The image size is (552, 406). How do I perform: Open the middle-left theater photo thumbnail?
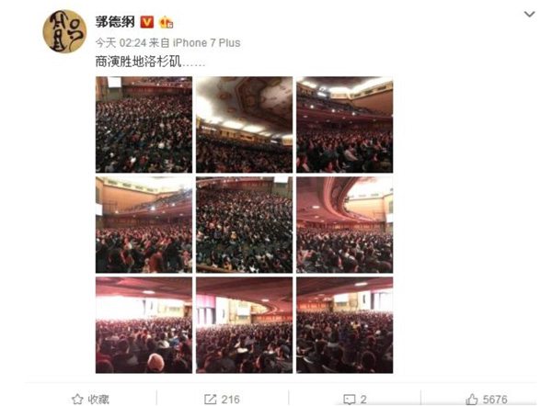click(144, 225)
